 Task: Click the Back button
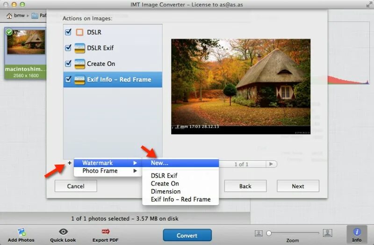245,186
